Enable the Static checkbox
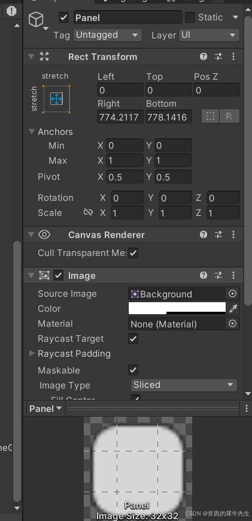 pos(190,17)
